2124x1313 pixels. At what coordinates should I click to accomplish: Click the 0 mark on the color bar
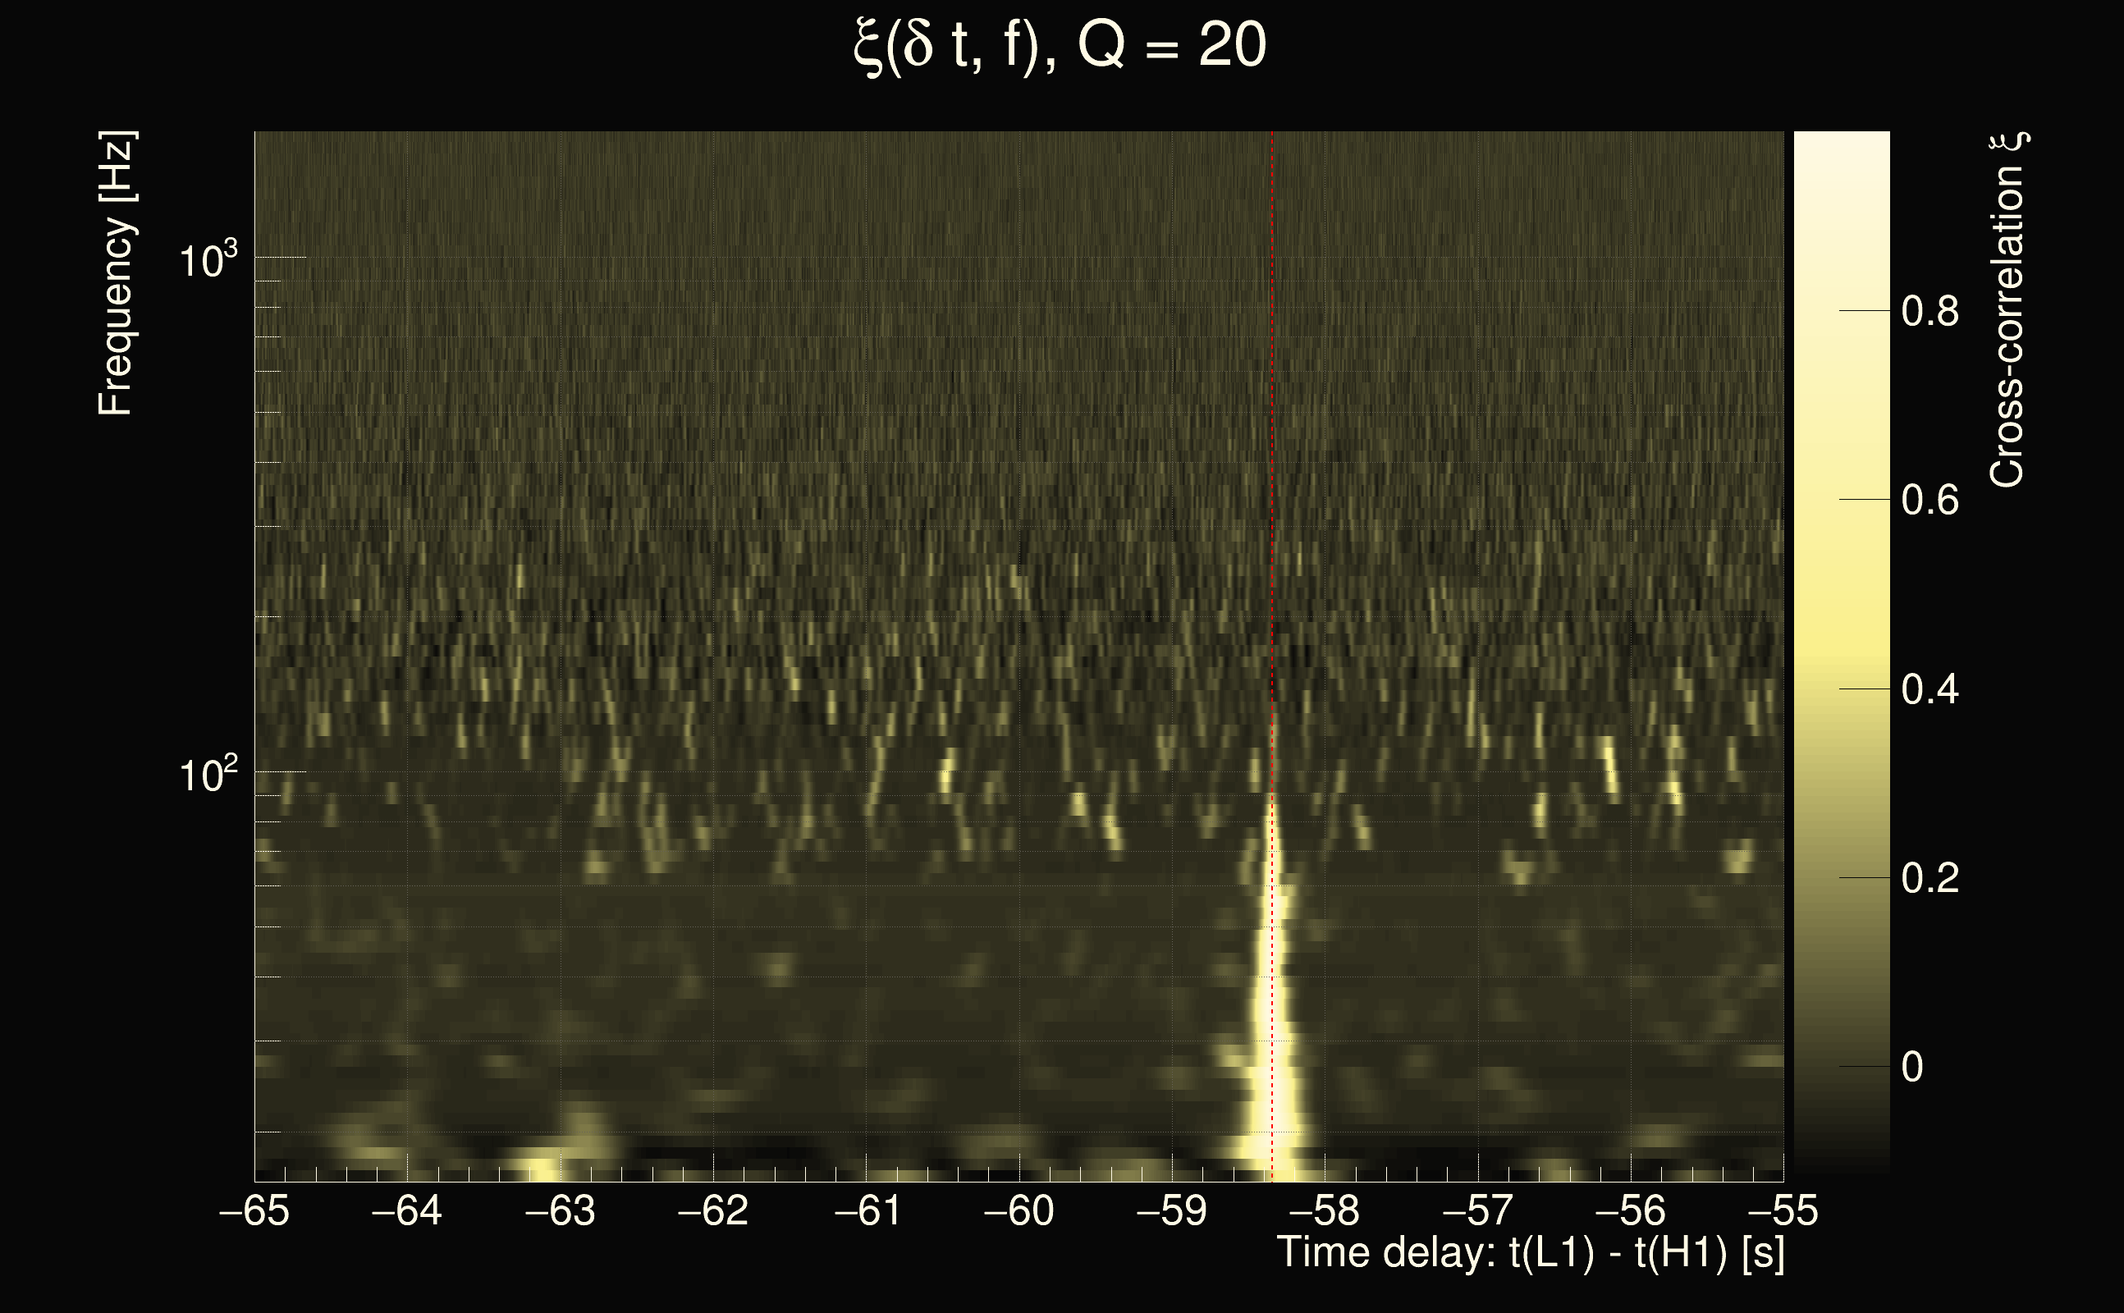click(1912, 1066)
